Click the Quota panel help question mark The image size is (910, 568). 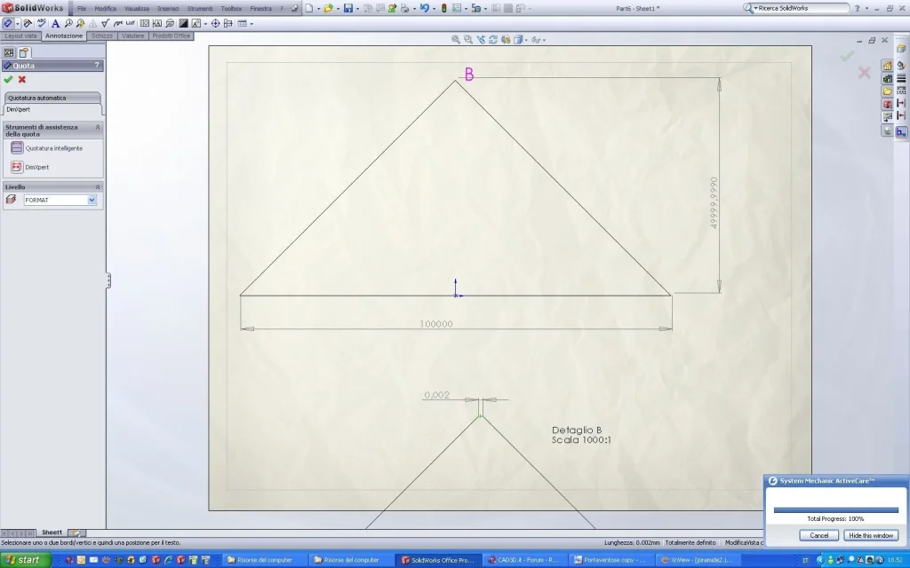click(x=97, y=66)
